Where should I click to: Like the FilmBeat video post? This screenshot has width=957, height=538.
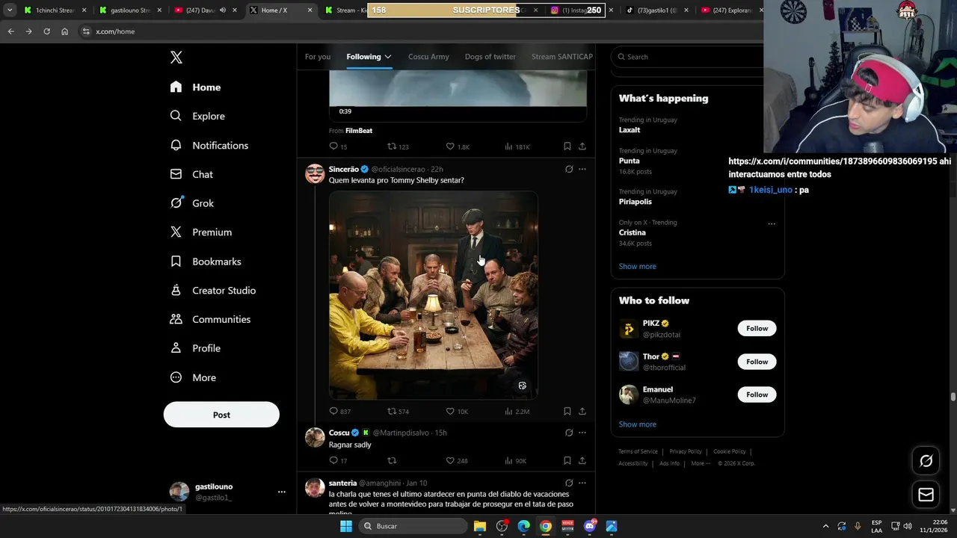[458, 146]
